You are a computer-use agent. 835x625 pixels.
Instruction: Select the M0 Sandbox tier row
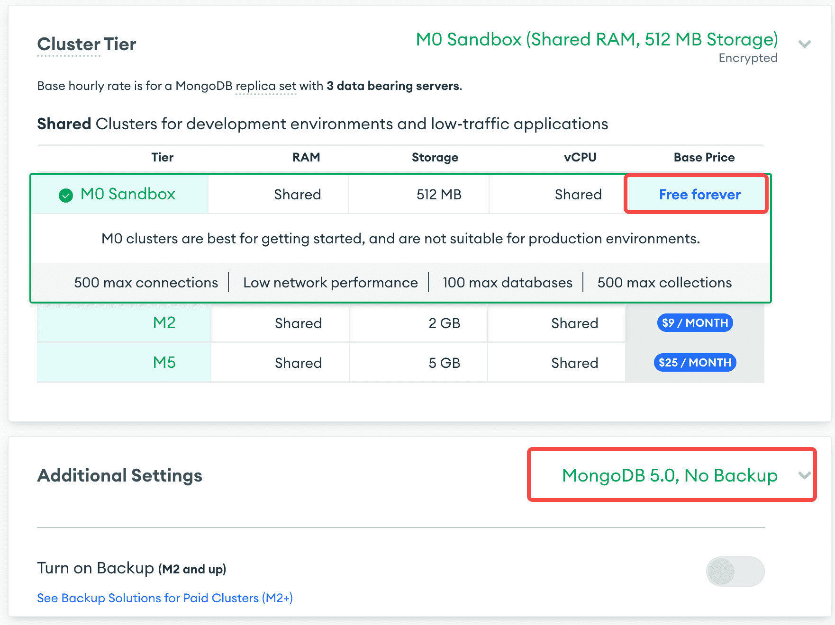(400, 194)
